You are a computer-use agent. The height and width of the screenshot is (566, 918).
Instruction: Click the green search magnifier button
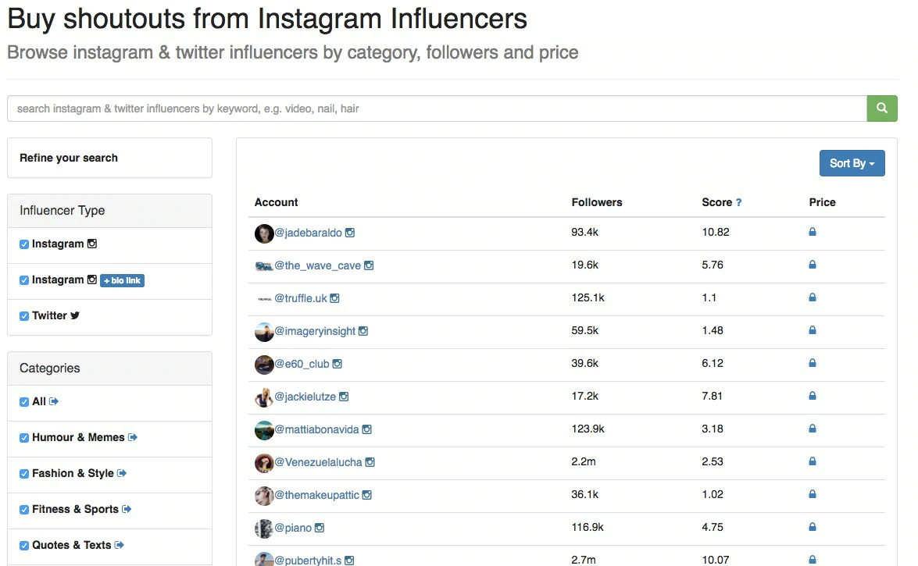point(882,109)
